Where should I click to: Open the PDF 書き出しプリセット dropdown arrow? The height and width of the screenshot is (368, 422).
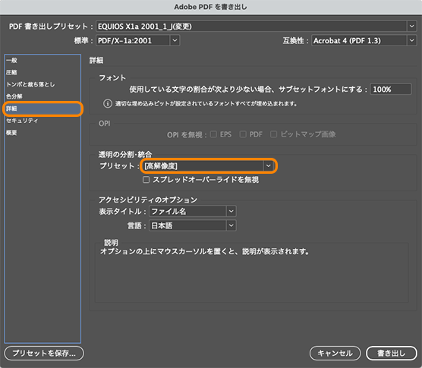click(411, 27)
